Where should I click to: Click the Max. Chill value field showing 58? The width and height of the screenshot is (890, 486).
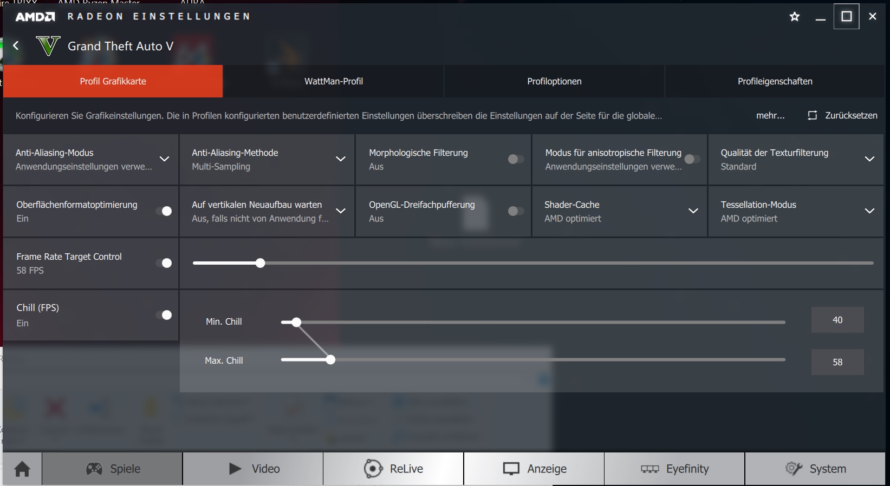[x=837, y=362]
